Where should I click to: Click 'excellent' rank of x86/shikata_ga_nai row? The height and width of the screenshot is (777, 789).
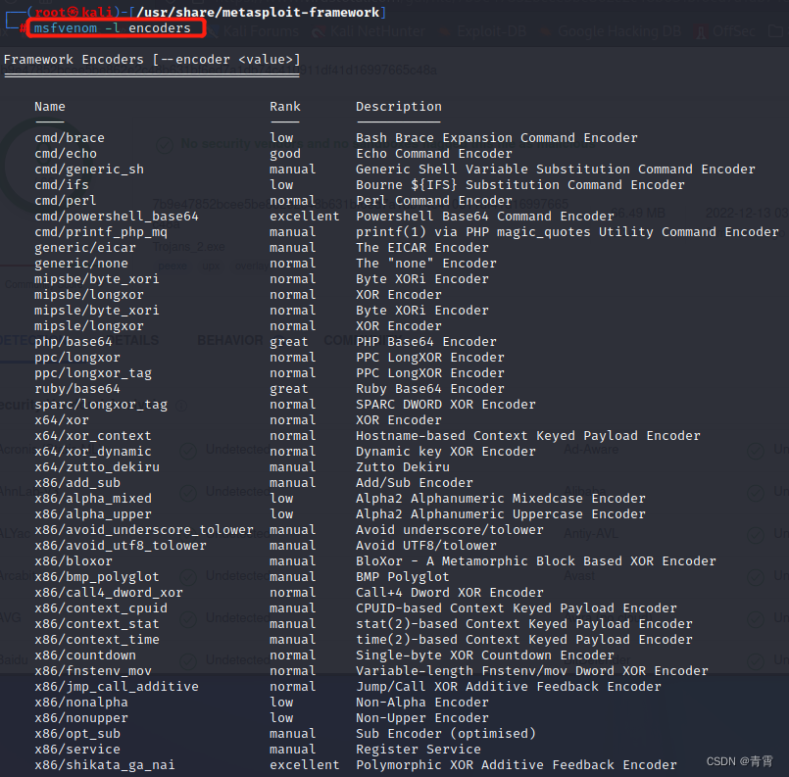coord(305,764)
